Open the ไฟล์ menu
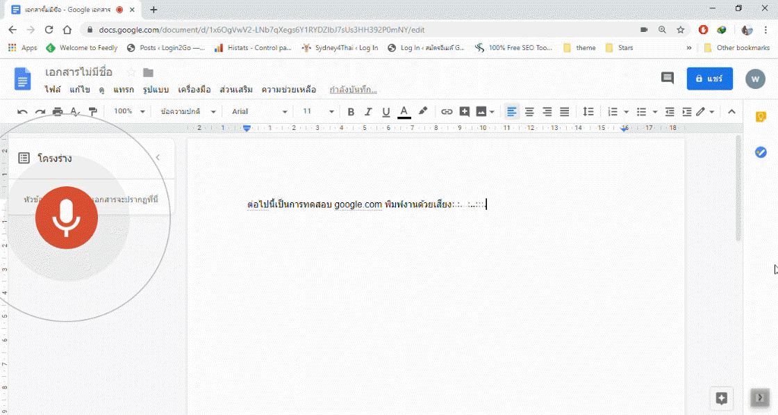Screen dimensions: 778x415 pos(53,90)
